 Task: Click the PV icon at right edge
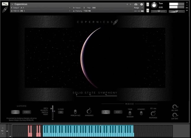pos(187,11)
